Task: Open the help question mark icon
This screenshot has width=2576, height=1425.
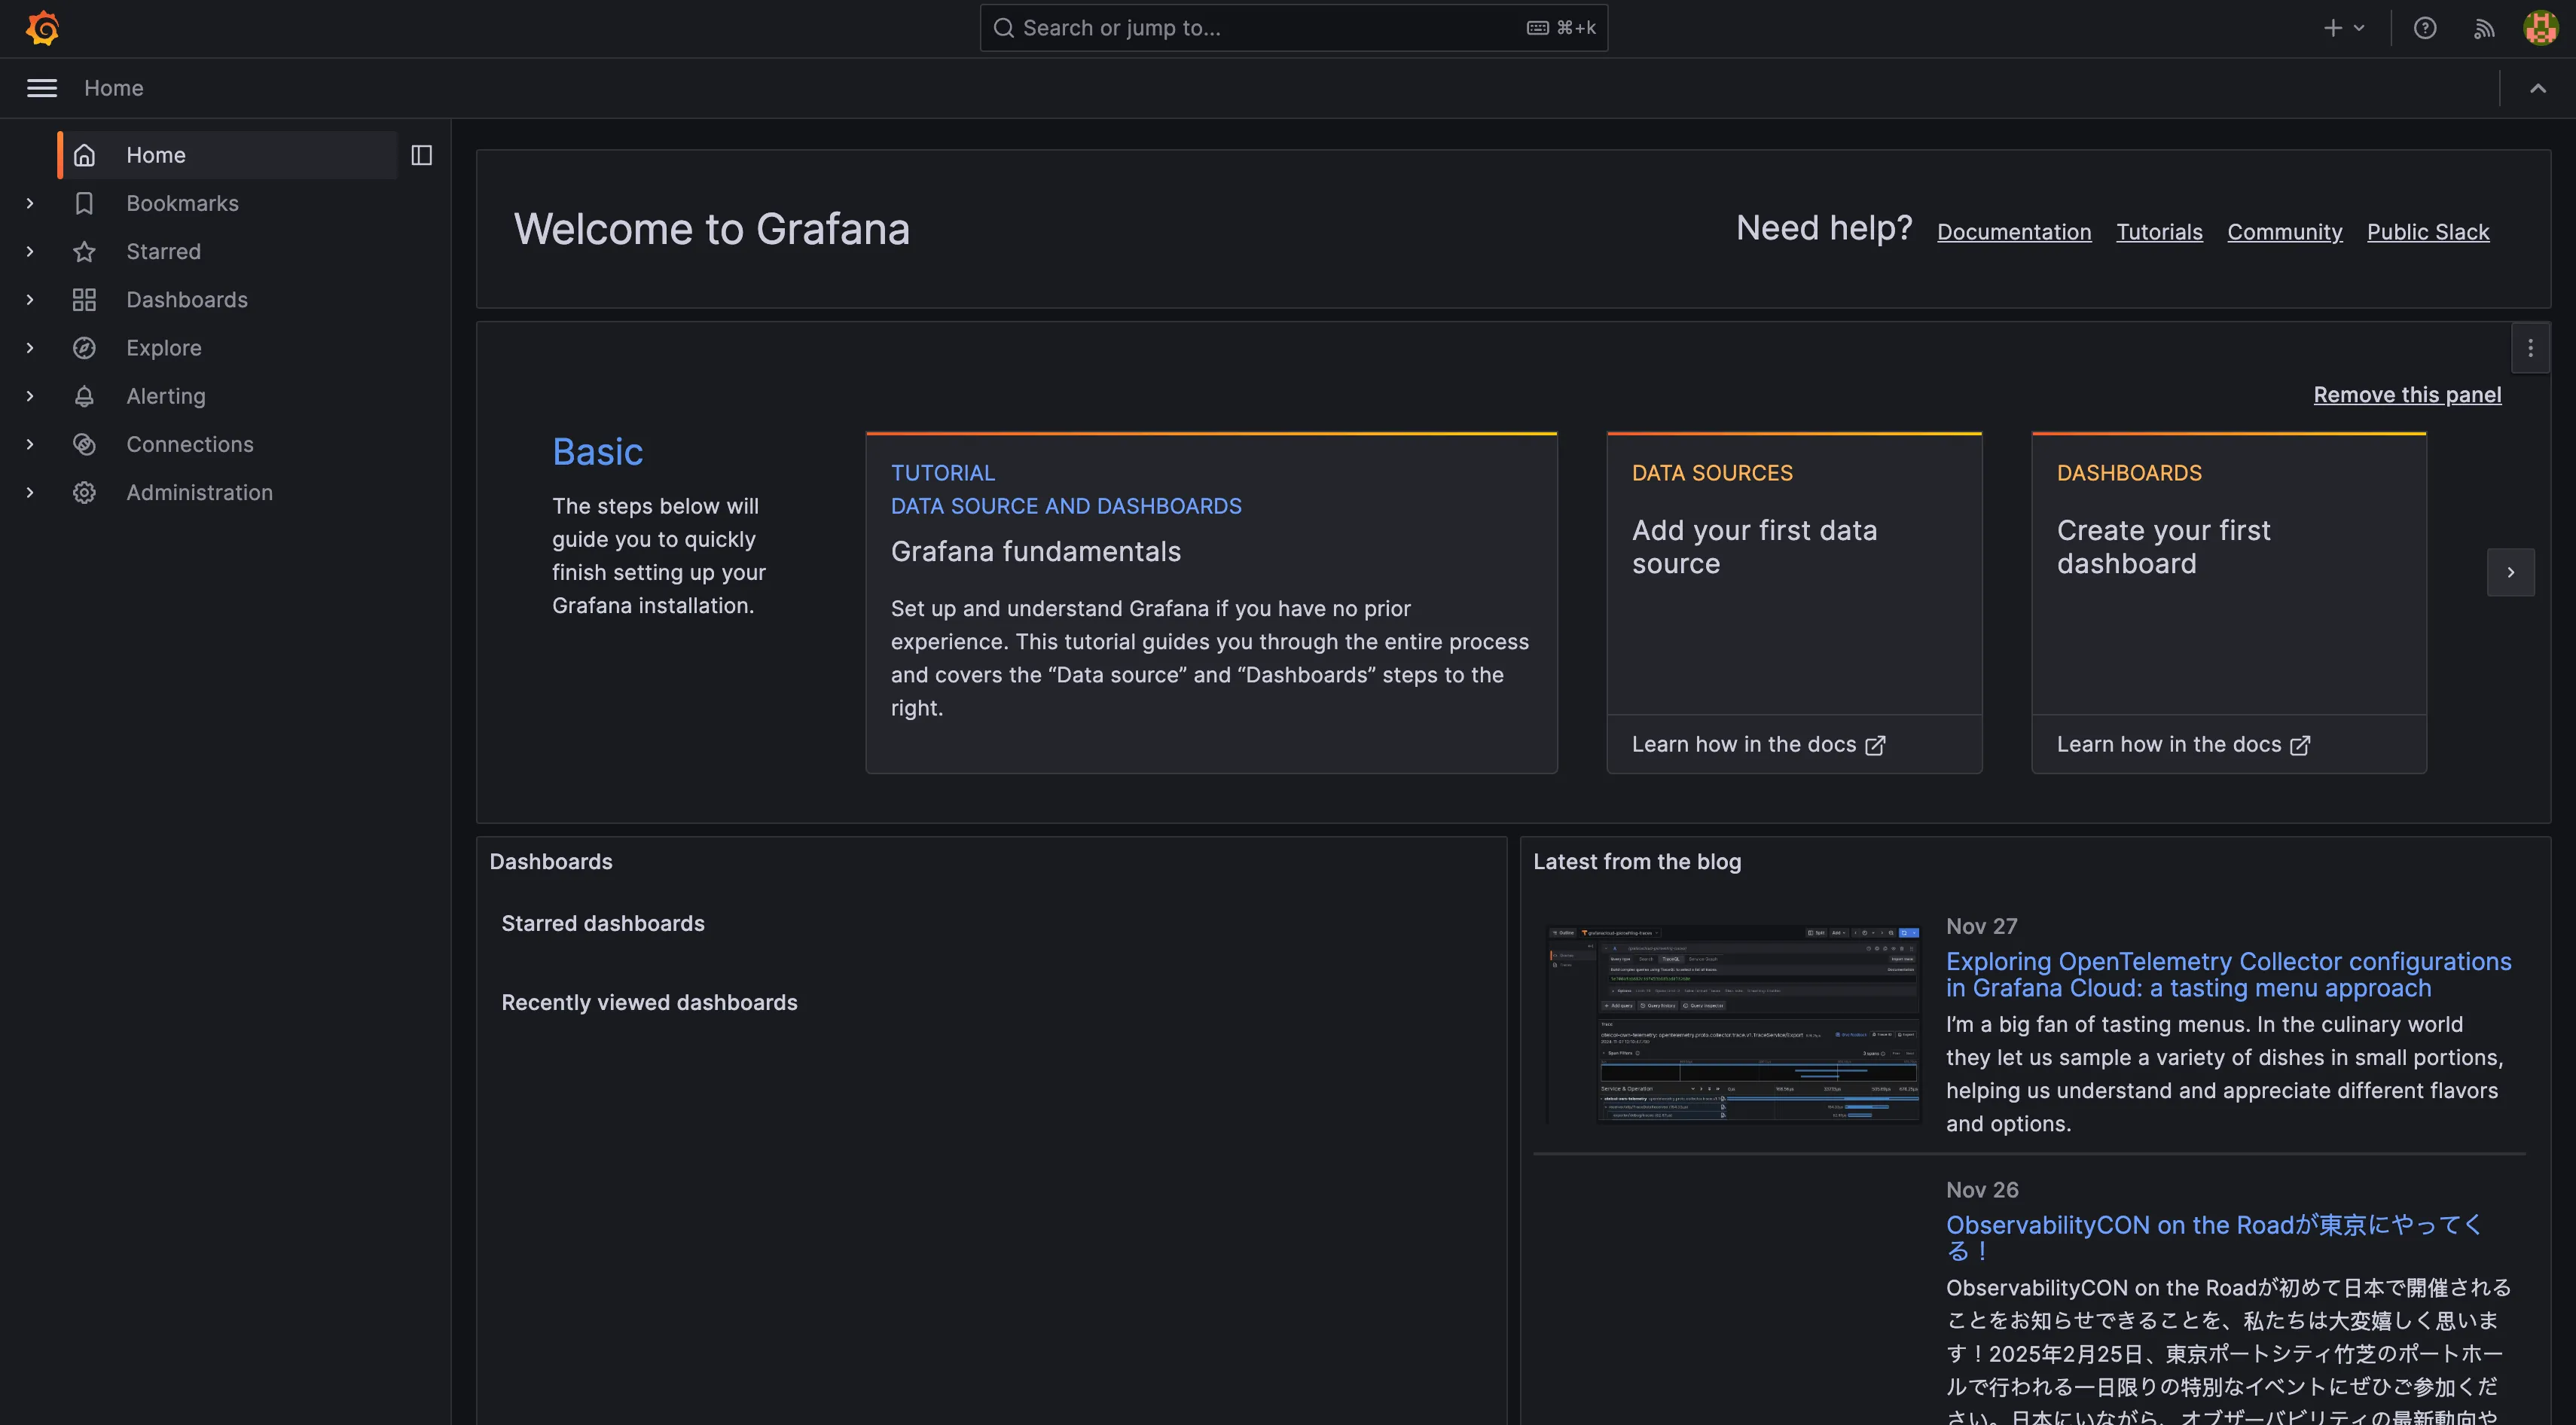Action: pos(2424,28)
